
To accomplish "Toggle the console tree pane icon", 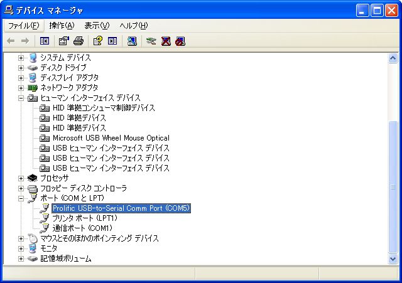I will (45, 41).
